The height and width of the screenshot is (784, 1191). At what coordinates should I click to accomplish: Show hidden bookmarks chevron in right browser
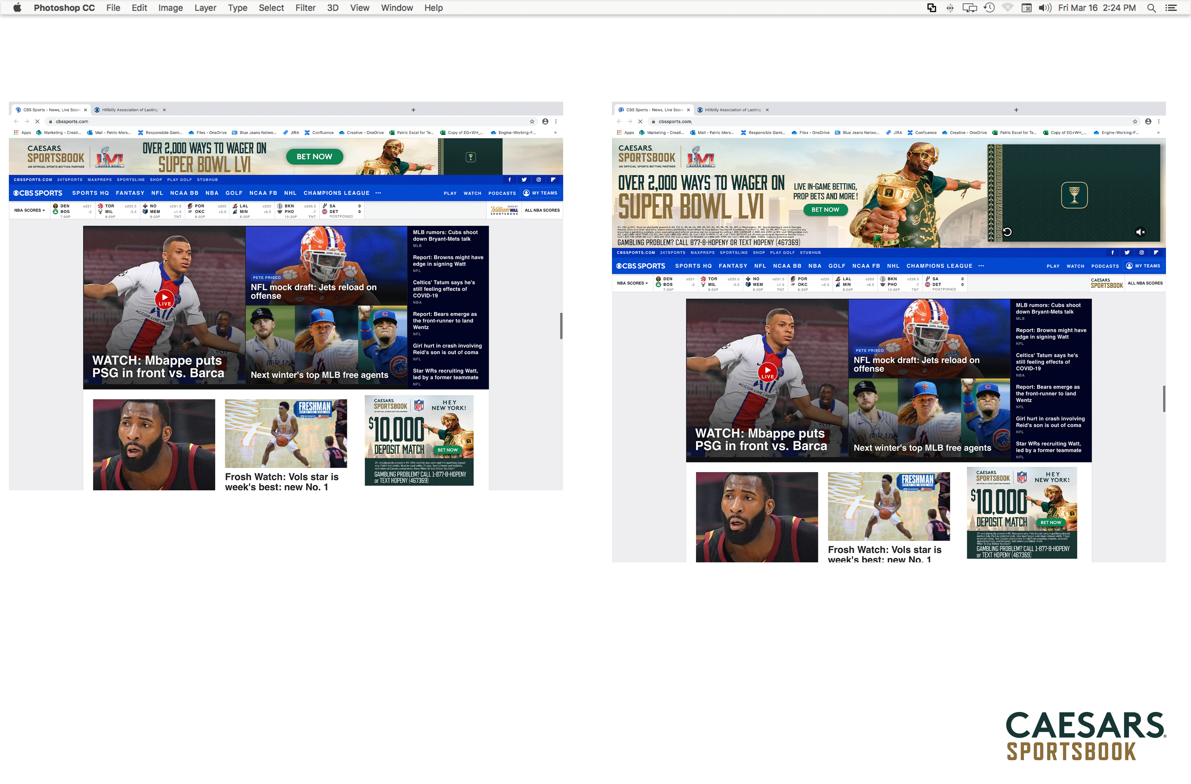point(1158,132)
